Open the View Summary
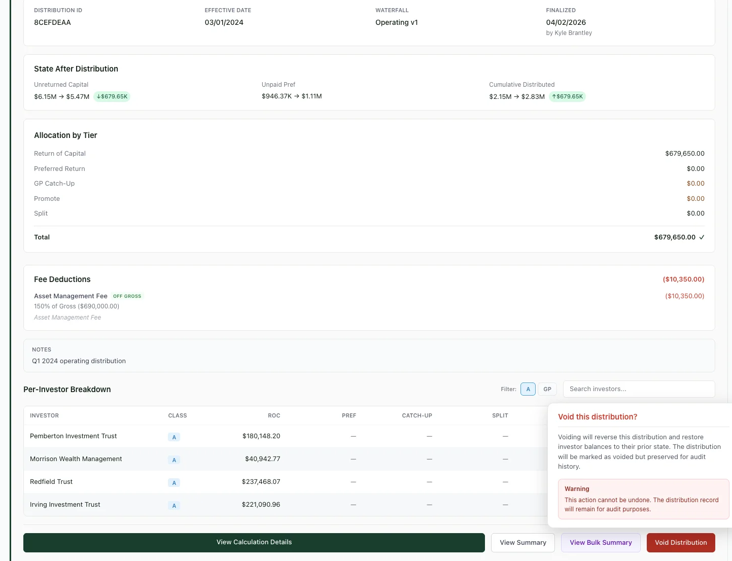The width and height of the screenshot is (732, 561). [522, 542]
